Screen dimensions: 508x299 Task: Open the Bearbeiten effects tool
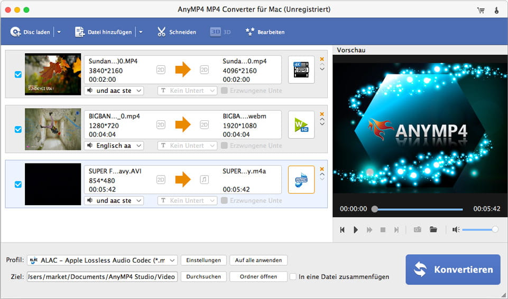click(265, 32)
